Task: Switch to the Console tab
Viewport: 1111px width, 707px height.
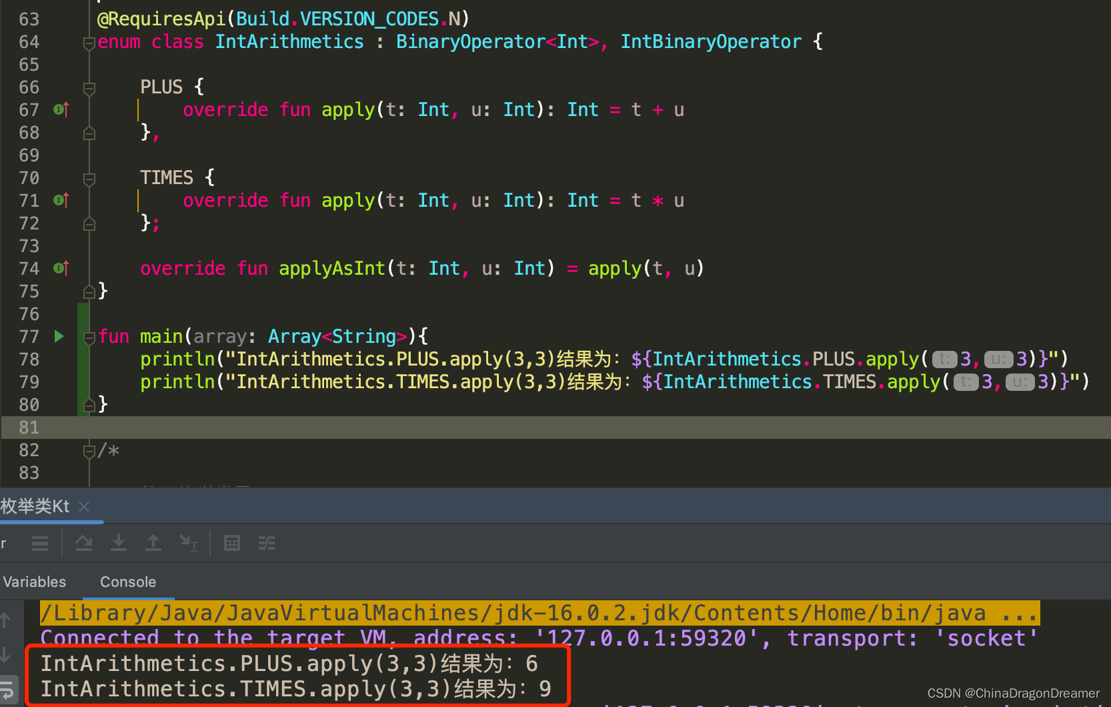Action: click(128, 582)
